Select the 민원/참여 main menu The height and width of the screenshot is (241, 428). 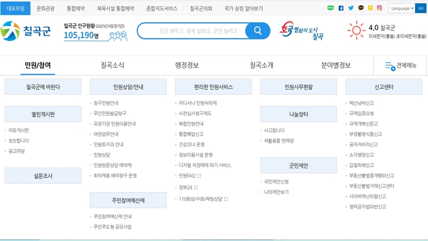tap(37, 65)
